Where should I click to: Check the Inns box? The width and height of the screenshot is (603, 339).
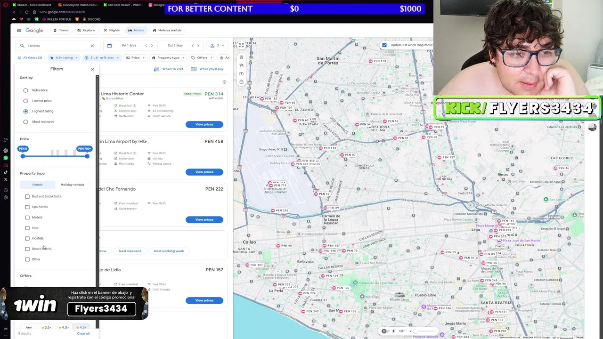[x=27, y=228]
